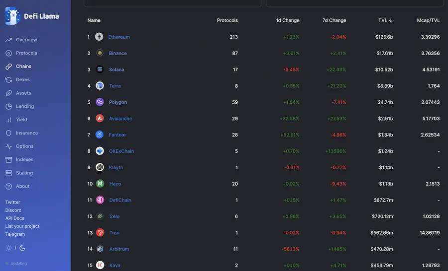Viewport: 448px width, 271px height.
Task: Click the Updating status indicator
Action: (x=16, y=264)
